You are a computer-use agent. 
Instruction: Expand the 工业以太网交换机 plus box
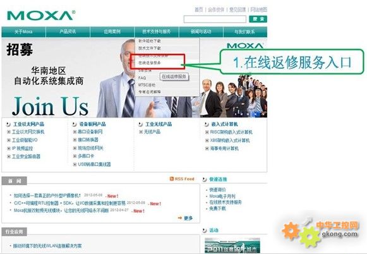click(x=9, y=132)
